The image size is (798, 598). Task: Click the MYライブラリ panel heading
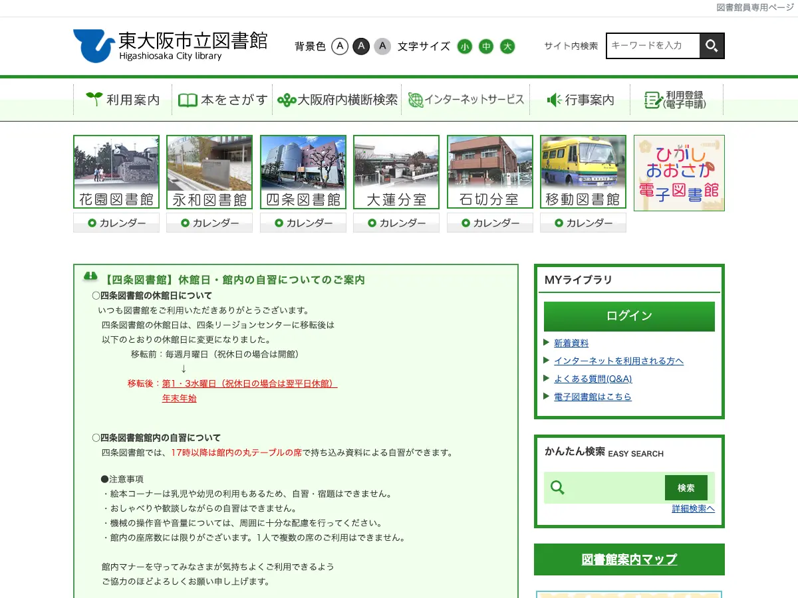579,280
